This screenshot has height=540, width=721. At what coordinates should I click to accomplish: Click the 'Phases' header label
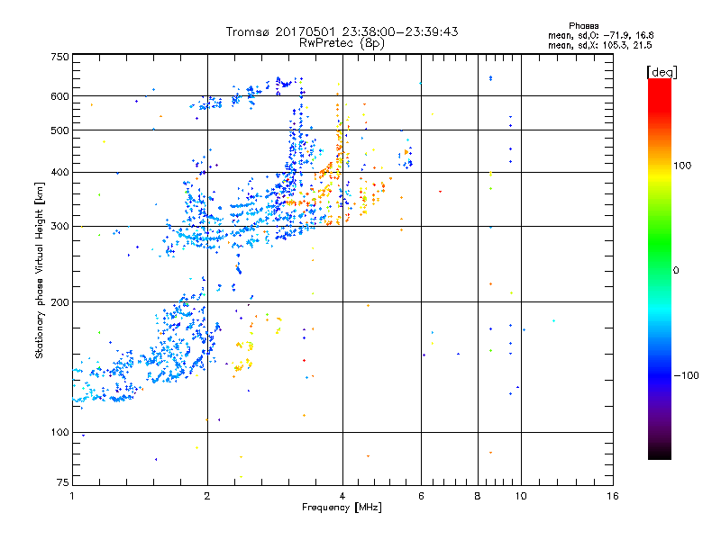point(583,26)
